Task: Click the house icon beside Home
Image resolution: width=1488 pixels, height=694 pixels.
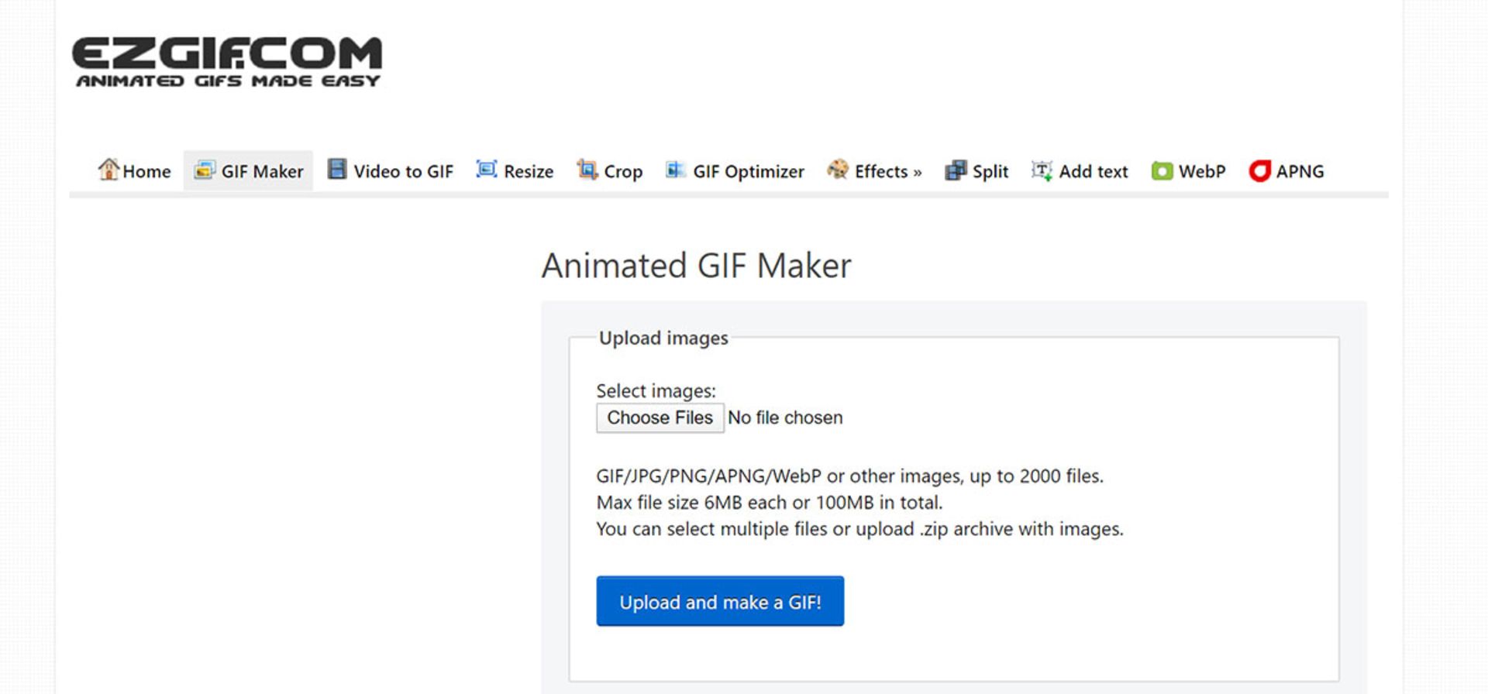Action: pyautogui.click(x=108, y=170)
